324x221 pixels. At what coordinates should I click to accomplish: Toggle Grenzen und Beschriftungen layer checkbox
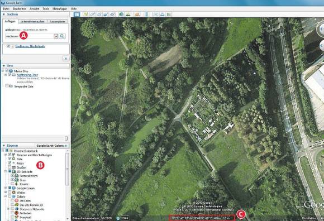tap(9, 155)
